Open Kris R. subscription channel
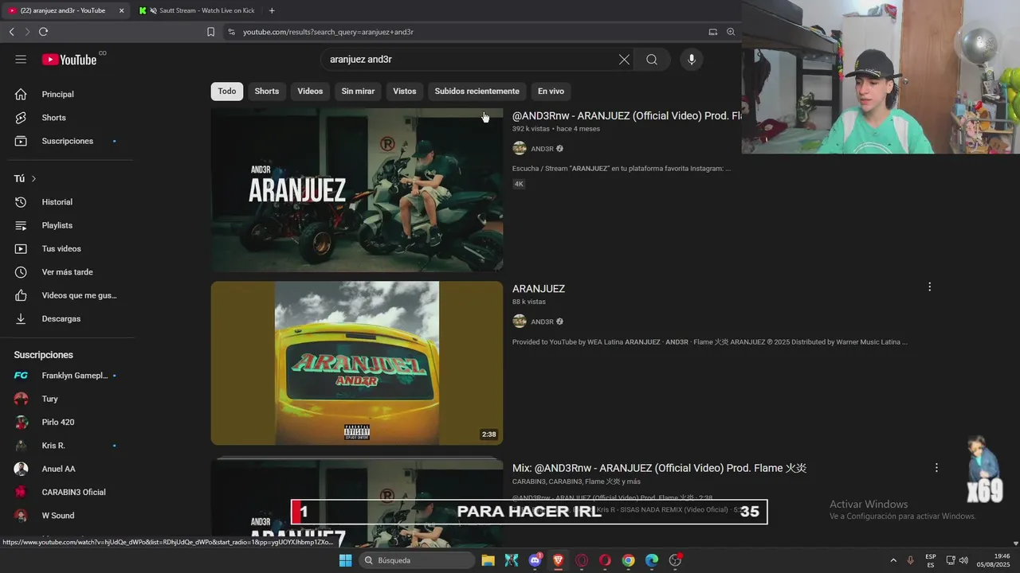Screen dimensions: 1020x573 [x=67, y=446]
